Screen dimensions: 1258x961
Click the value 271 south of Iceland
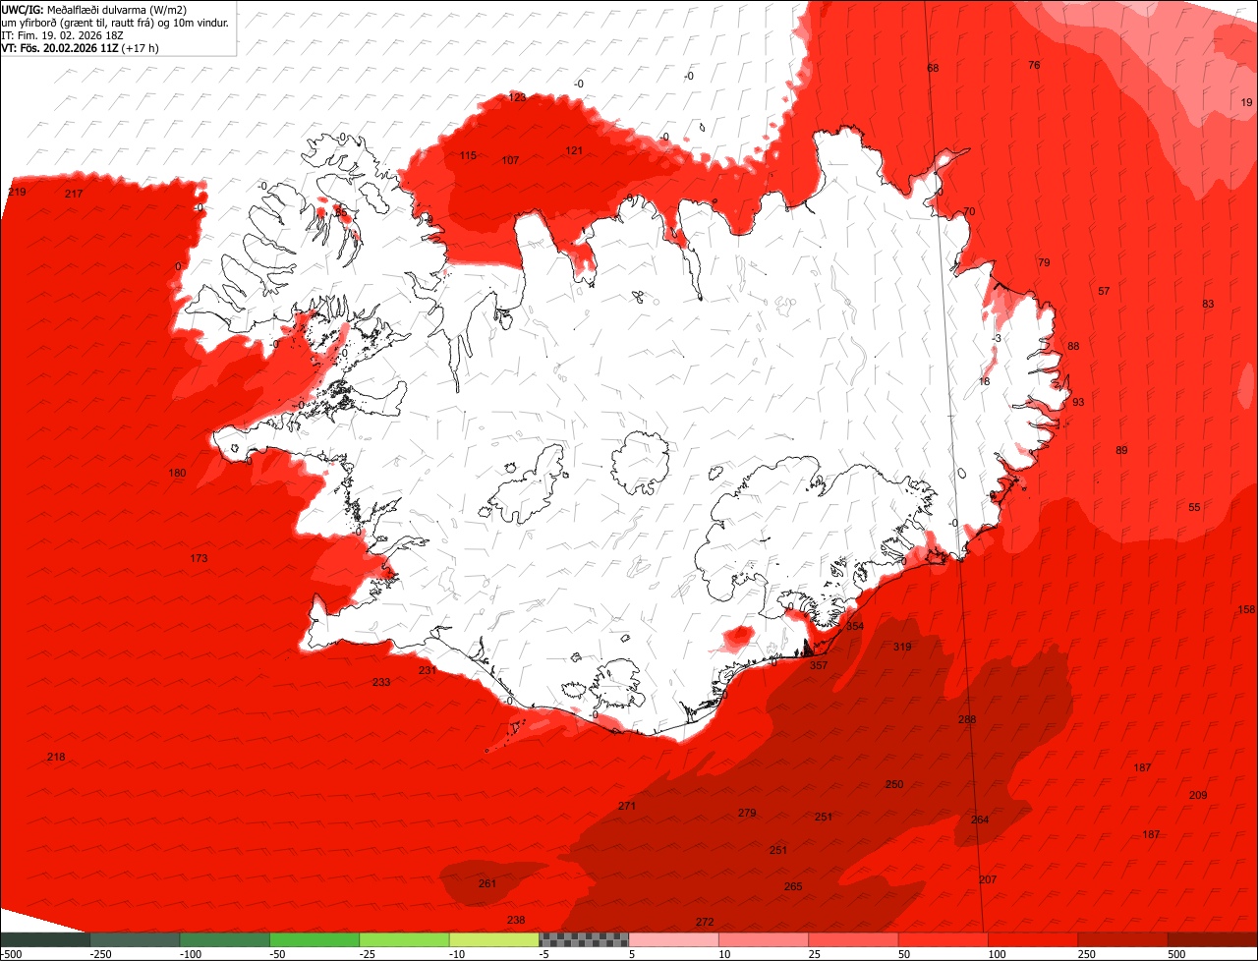tap(627, 807)
